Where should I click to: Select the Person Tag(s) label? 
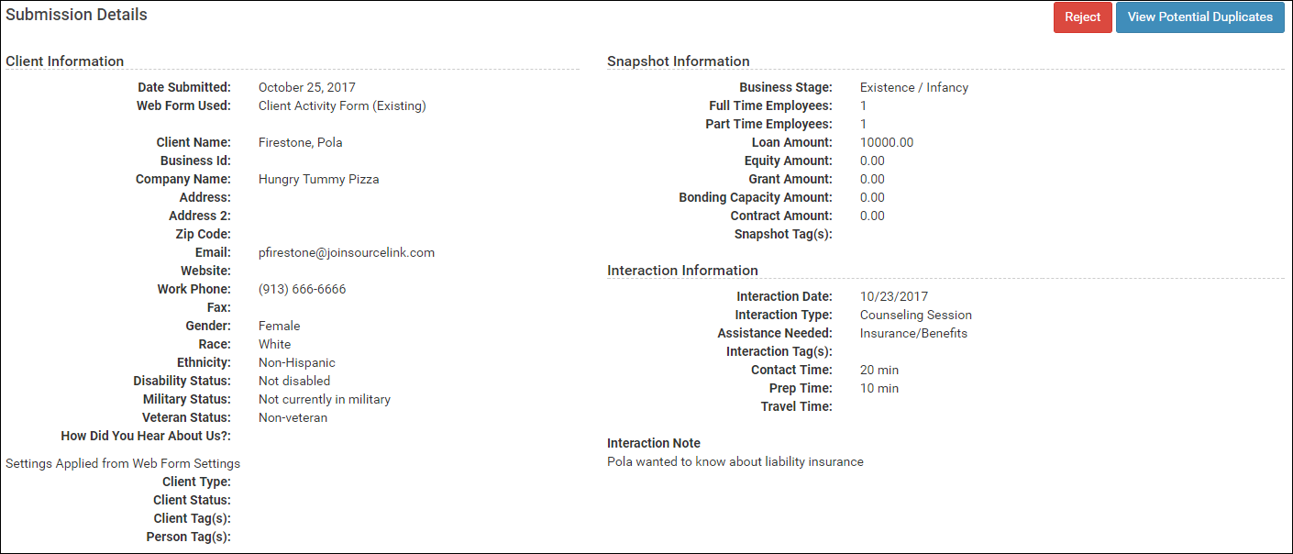click(x=188, y=537)
